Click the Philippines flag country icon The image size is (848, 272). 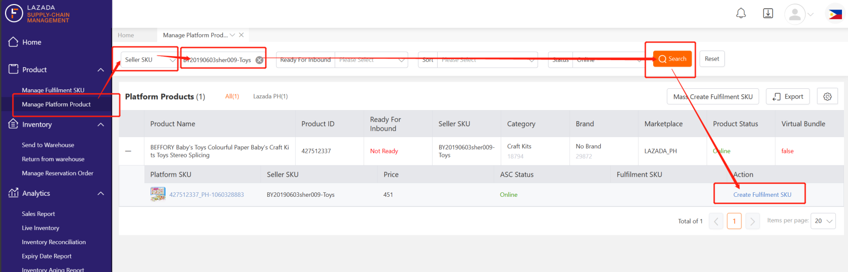click(x=835, y=15)
